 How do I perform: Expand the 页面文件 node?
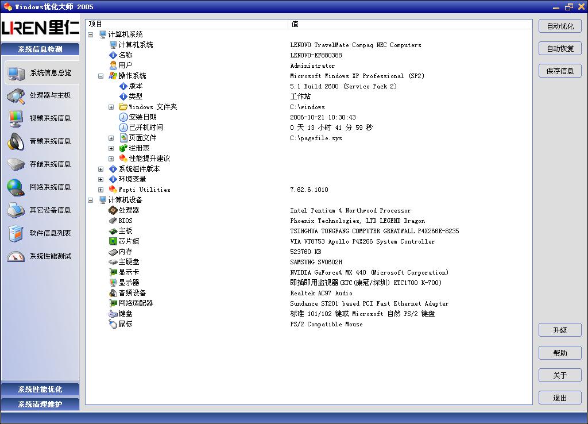click(111, 138)
